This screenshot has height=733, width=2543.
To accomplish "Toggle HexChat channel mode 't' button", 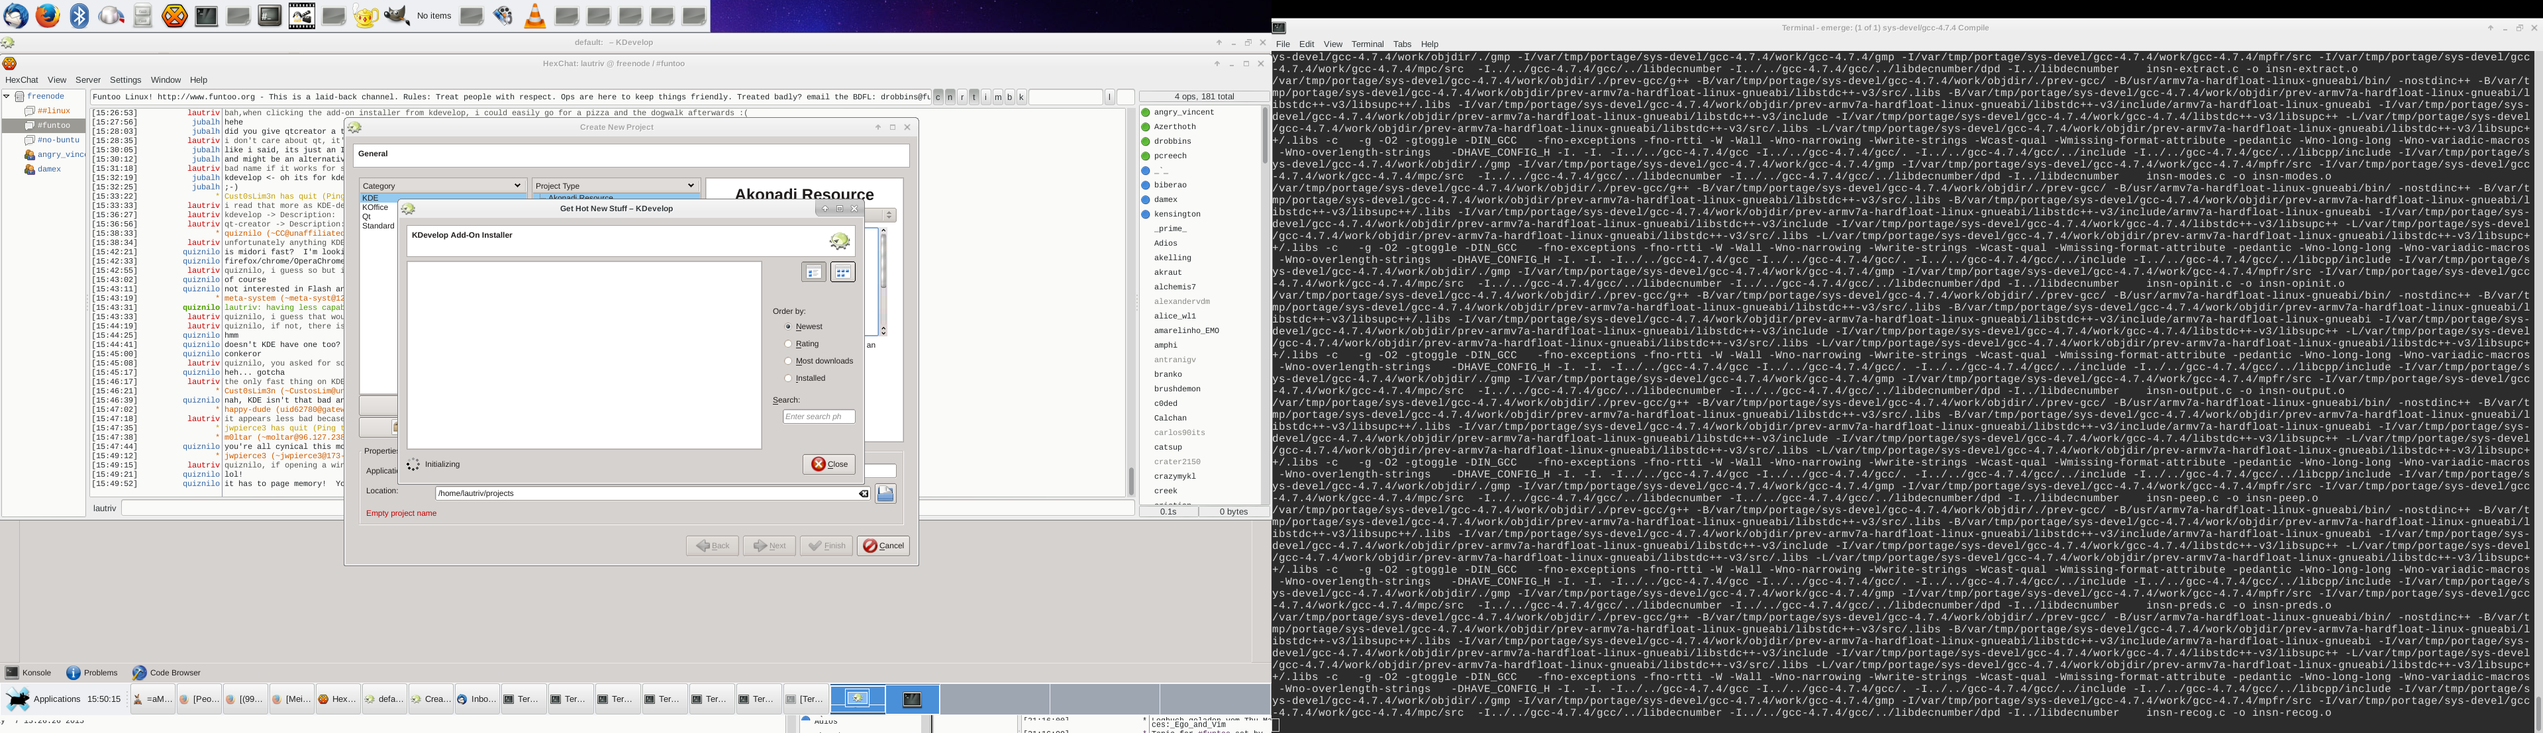I will click(x=973, y=97).
